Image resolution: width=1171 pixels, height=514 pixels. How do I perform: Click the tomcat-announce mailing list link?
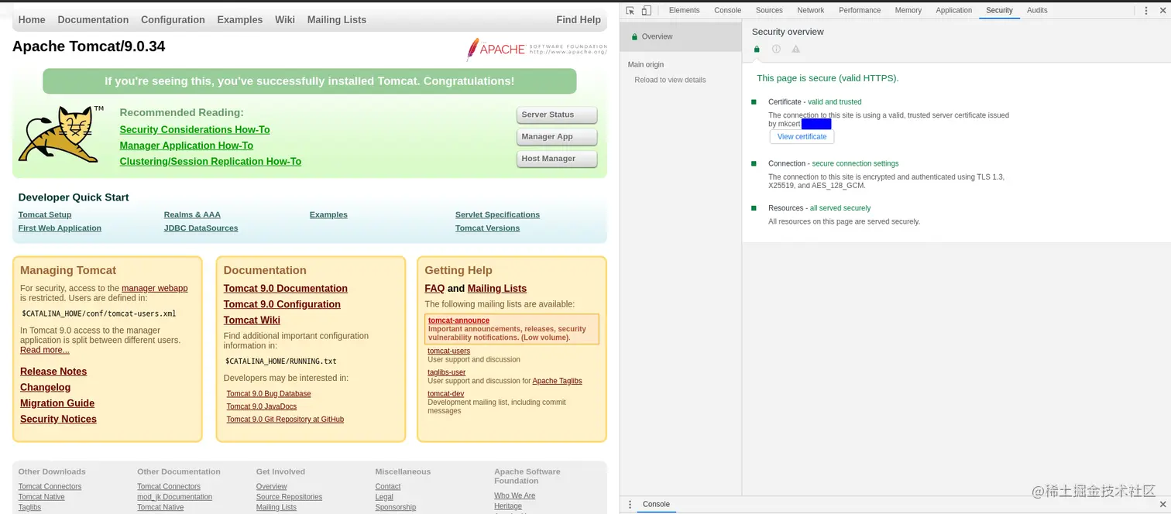(458, 320)
